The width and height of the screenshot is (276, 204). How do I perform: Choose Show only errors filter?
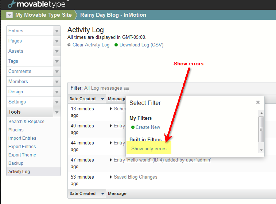pos(149,148)
